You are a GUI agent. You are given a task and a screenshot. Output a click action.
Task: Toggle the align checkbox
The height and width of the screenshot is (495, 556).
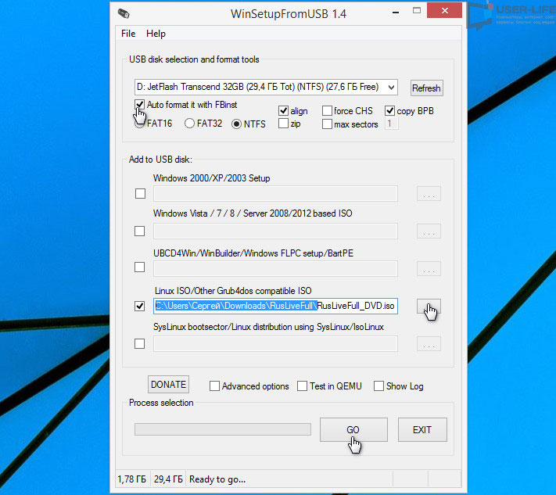(x=283, y=111)
